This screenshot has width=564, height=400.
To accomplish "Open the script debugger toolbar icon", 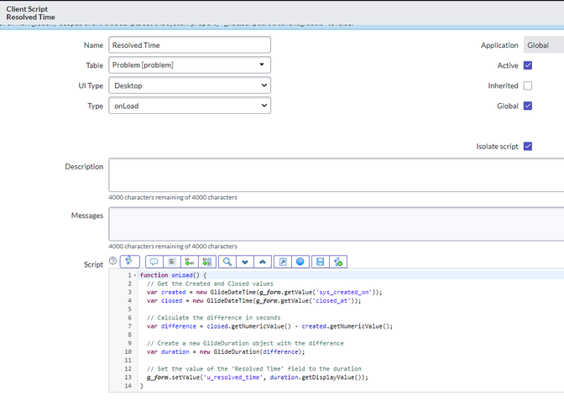I will pos(338,262).
